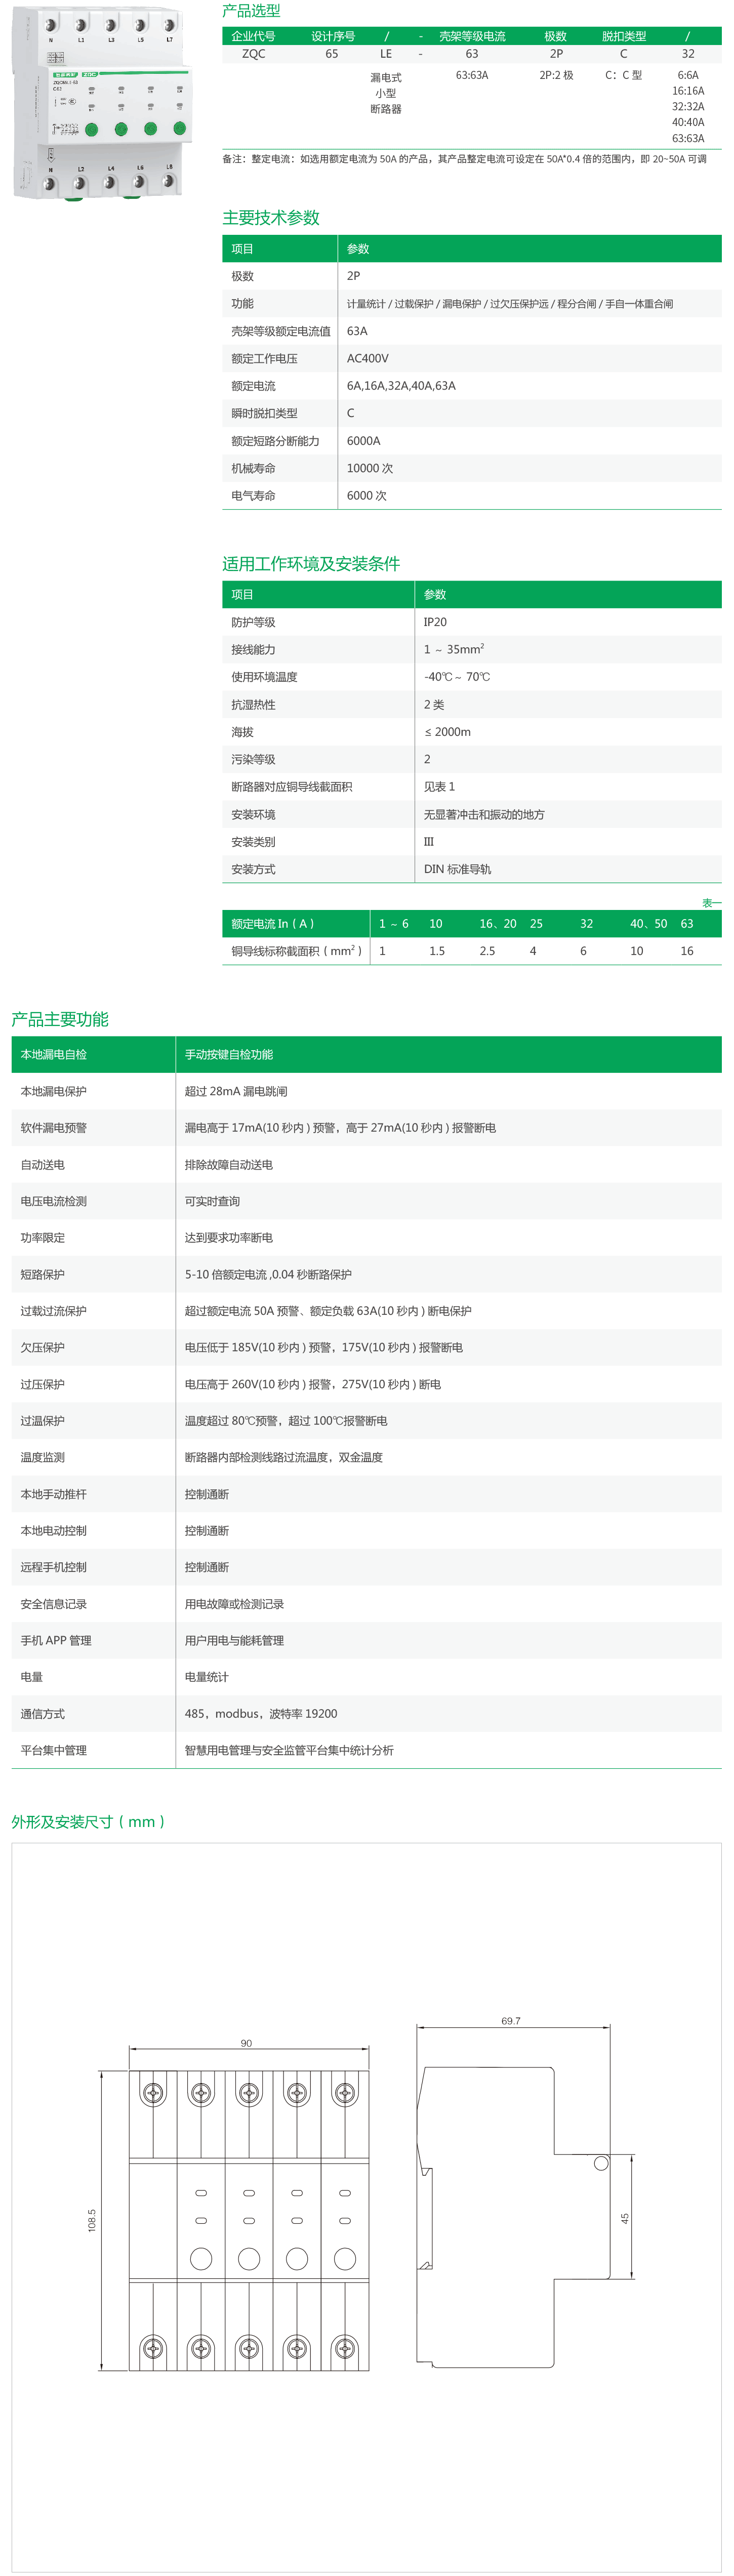Screen dimensions: 734x2576
Task: Select the 超过 28mA 漏电跳闸 text
Action: pyautogui.click(x=236, y=1092)
